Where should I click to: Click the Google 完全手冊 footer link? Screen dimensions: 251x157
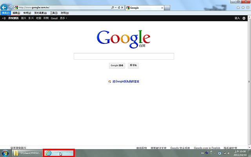pyautogui.click(x=180, y=148)
